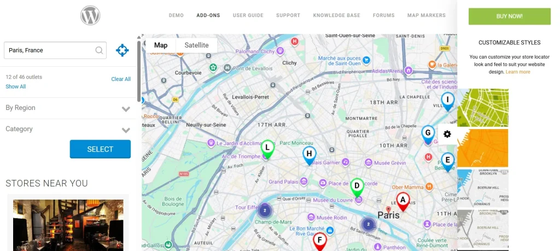This screenshot has height=251, width=560.
Task: Click the Learn more link
Action: 518,72
